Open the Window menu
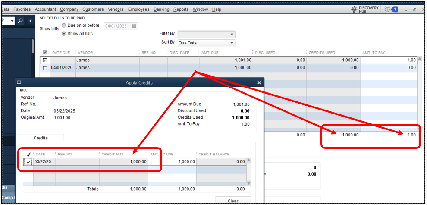 (x=201, y=9)
